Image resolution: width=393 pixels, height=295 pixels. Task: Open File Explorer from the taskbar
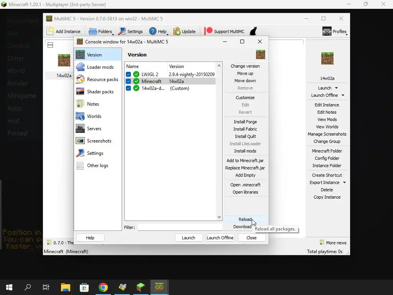(x=66, y=287)
